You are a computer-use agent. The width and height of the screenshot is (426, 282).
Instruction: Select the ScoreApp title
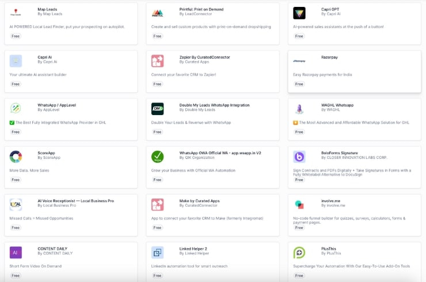click(46, 153)
